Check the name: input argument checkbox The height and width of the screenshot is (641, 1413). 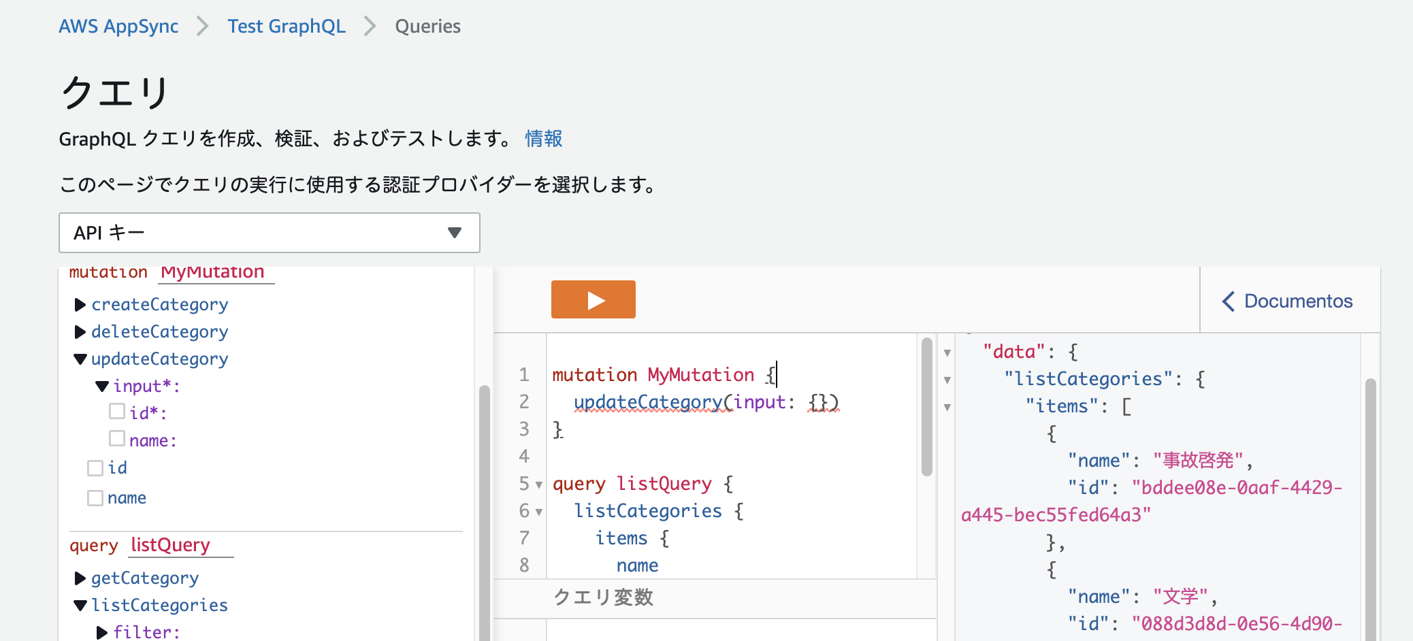pos(117,438)
